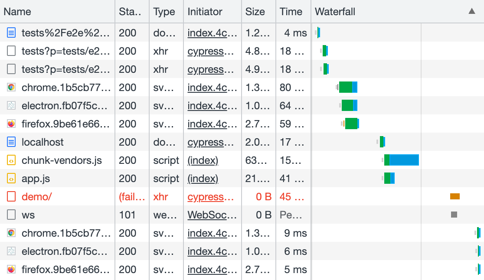Select the Firefox logo icon beside firefox.9be61e66 svg
Image resolution: width=484 pixels, height=280 pixels.
pyautogui.click(x=12, y=124)
